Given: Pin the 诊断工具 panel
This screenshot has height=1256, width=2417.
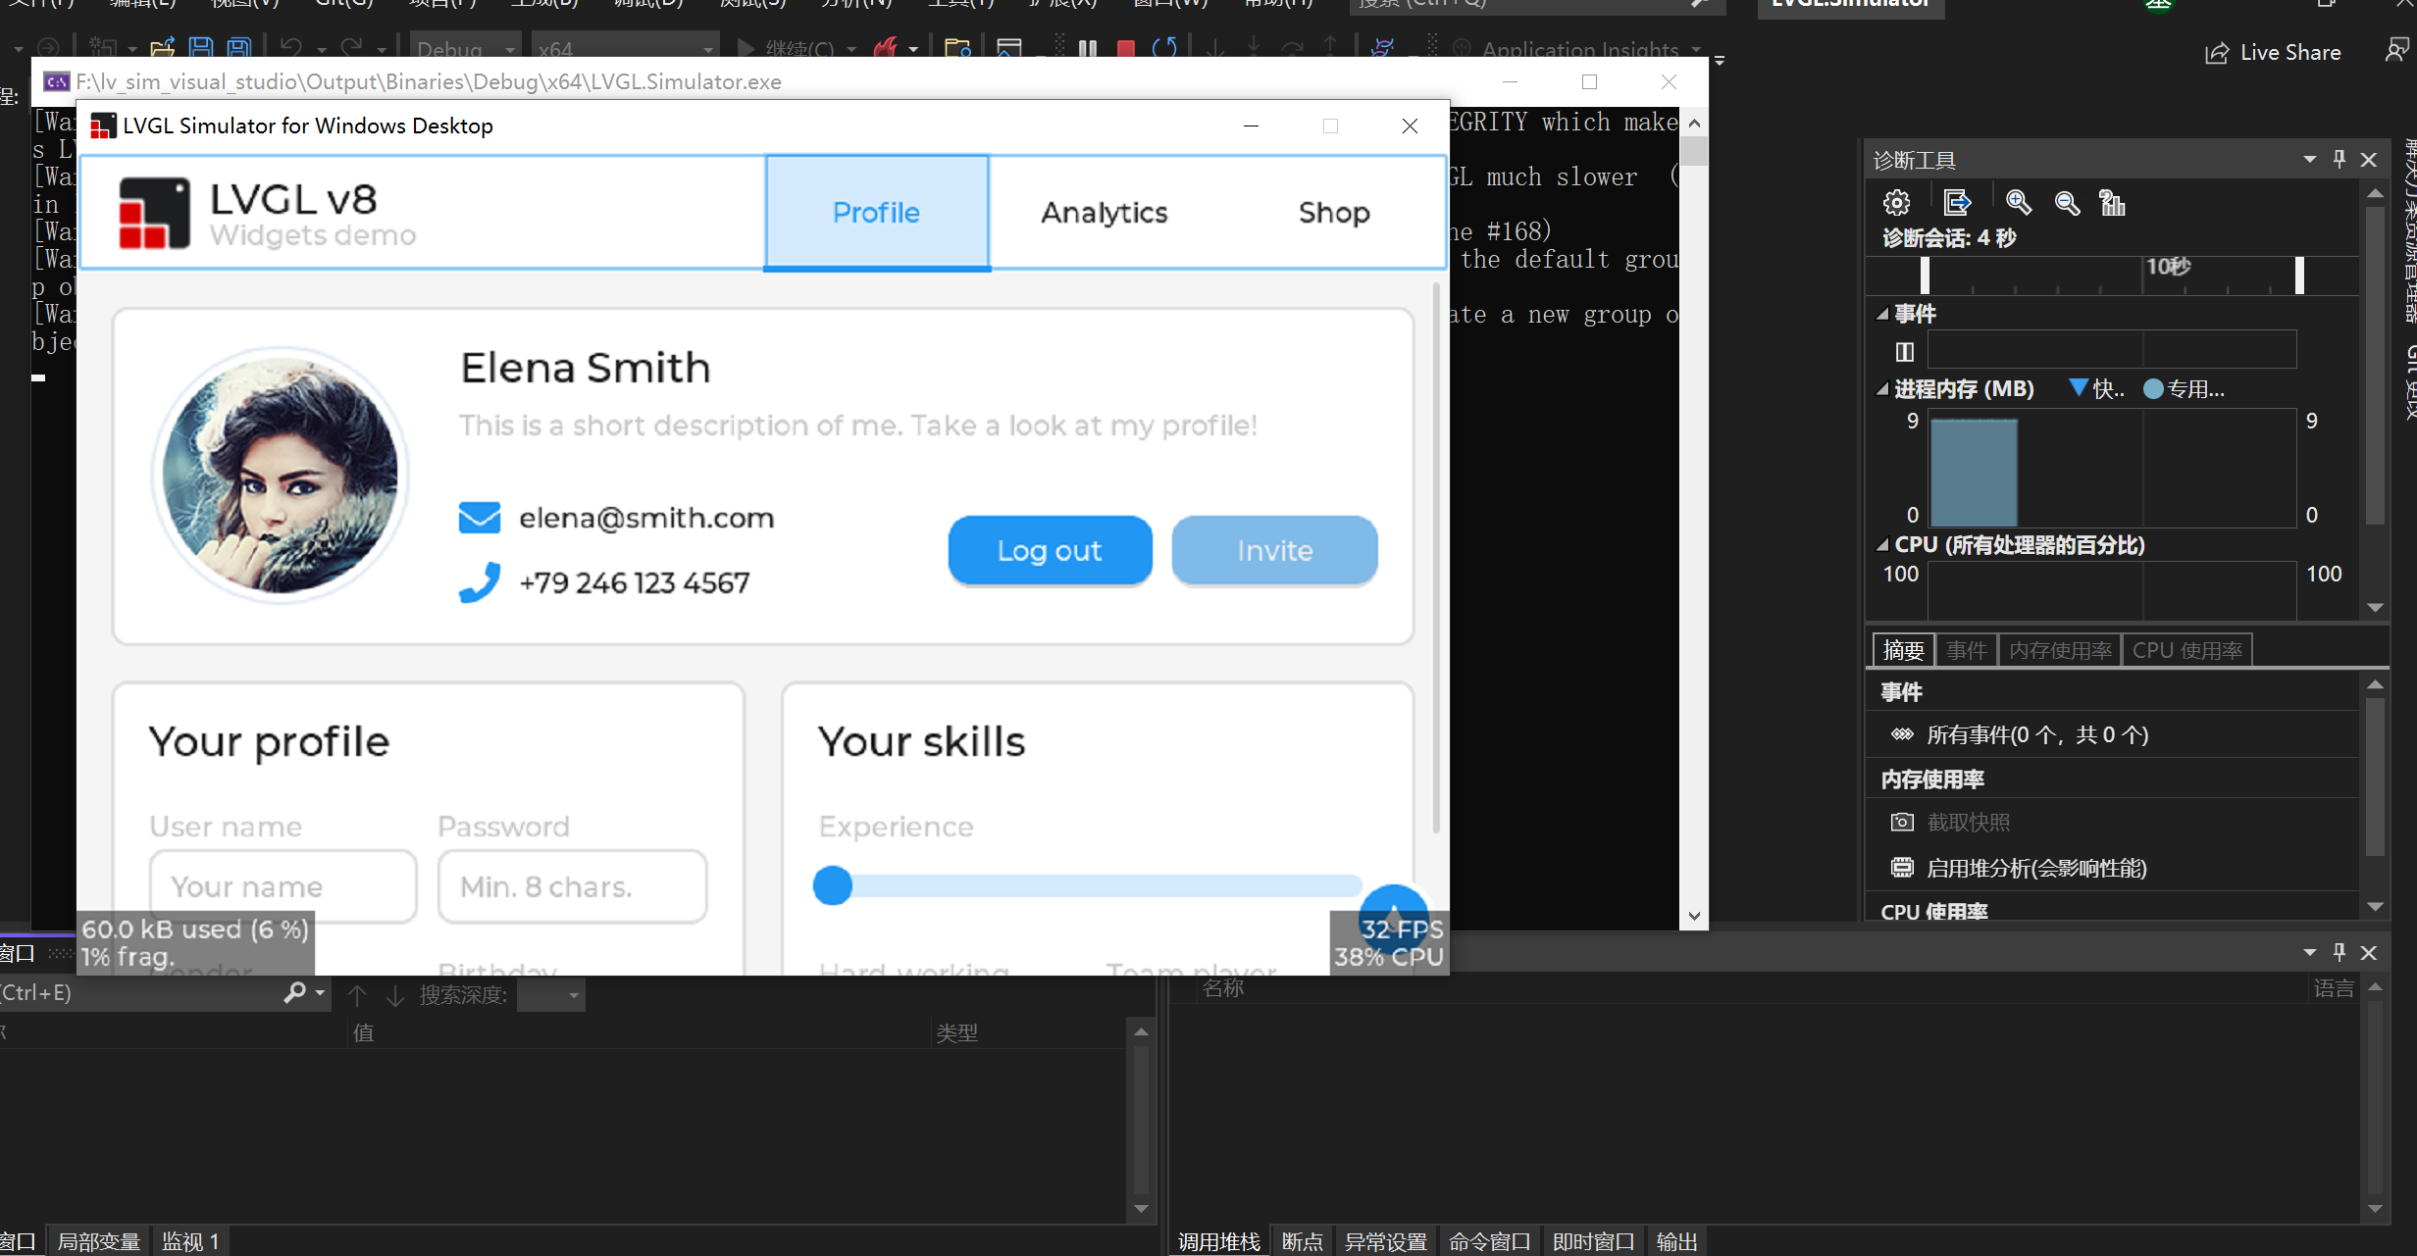Looking at the screenshot, I should pyautogui.click(x=2340, y=159).
